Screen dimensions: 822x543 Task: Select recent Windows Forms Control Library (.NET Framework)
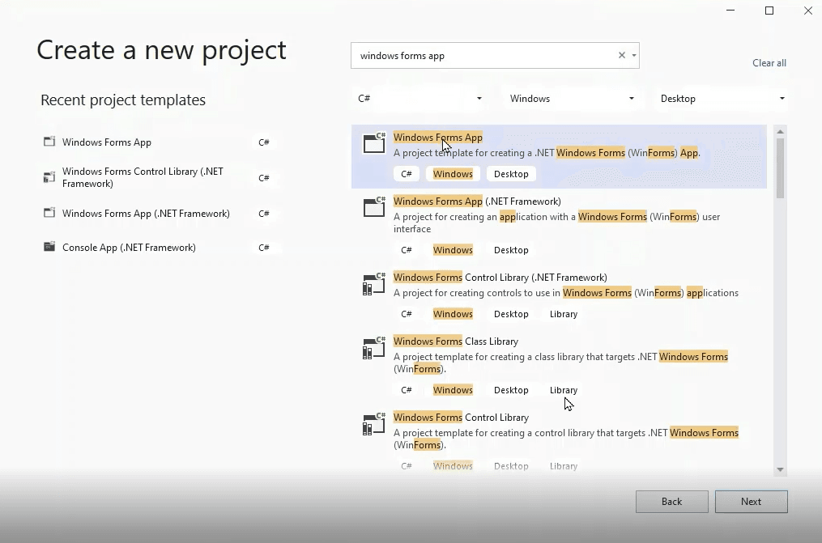tap(143, 177)
